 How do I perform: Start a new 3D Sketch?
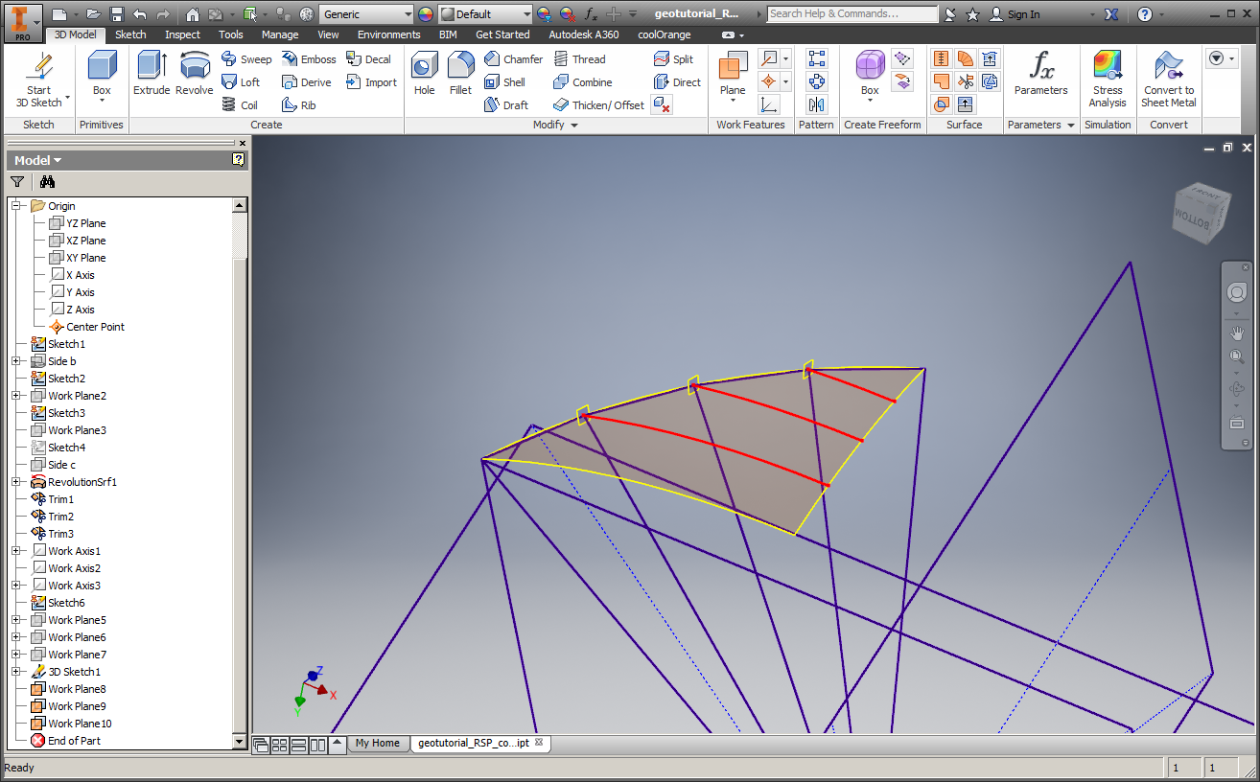click(x=38, y=80)
